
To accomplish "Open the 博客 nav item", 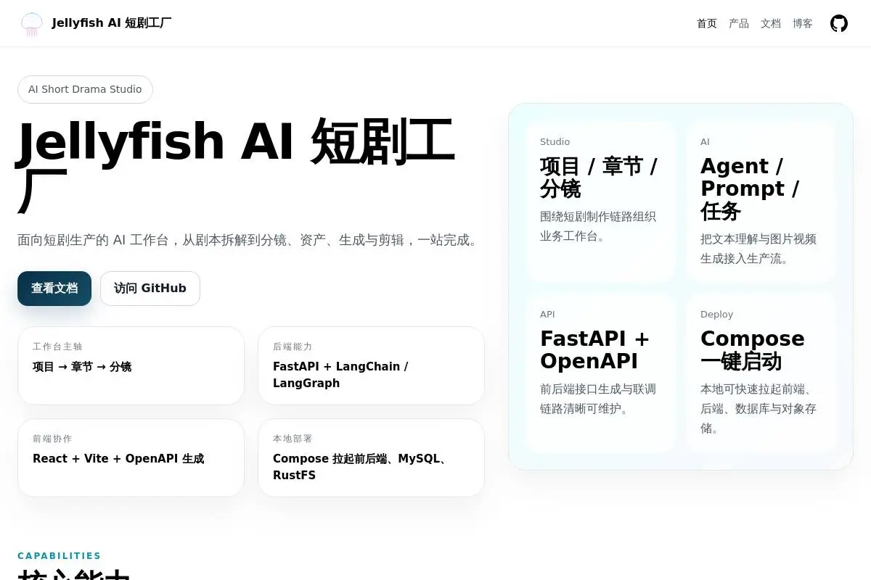I will click(803, 23).
